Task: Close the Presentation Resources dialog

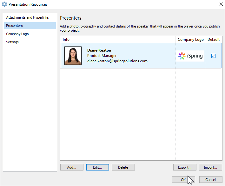Action: (221, 4)
